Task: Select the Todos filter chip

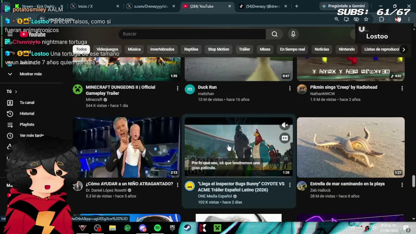Action: pyautogui.click(x=81, y=49)
